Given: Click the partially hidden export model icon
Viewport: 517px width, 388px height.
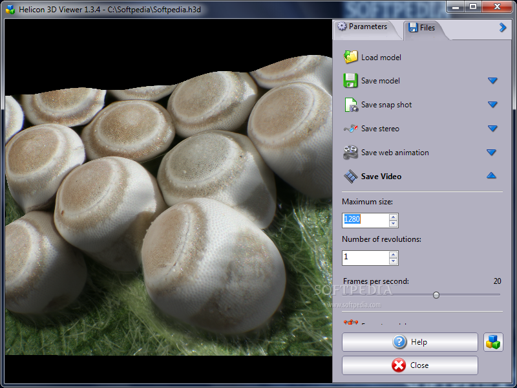Looking at the screenshot, I should click(350, 321).
